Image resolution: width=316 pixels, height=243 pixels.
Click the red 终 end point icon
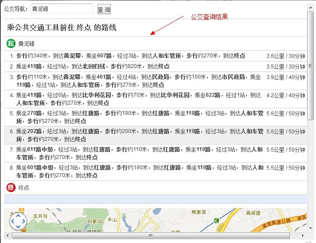[x=11, y=187]
